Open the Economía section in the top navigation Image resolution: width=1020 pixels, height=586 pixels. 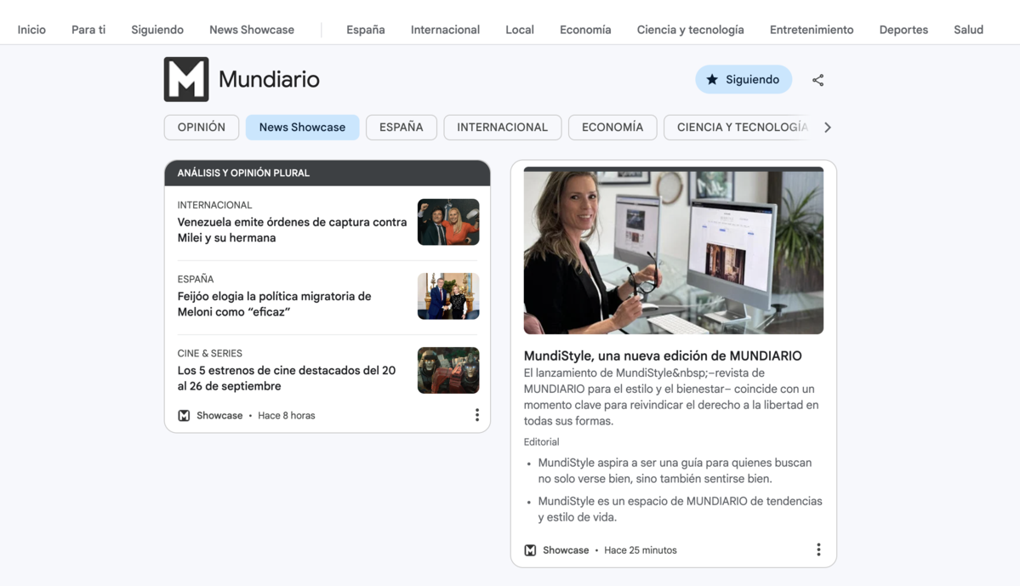585,30
